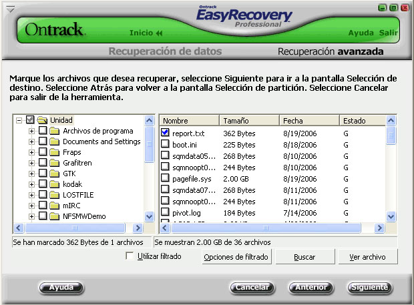Viewport: 414px width, 305px height.
Task: Click the Inicio rewind arrows icon
Action: tap(159, 33)
